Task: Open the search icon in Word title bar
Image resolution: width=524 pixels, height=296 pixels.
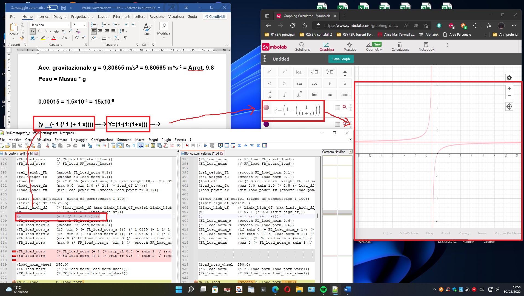Action: [173, 8]
